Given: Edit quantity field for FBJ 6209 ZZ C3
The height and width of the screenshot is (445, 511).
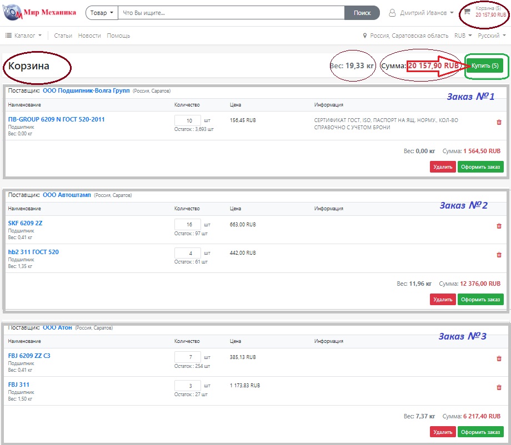Looking at the screenshot, I should point(187,357).
